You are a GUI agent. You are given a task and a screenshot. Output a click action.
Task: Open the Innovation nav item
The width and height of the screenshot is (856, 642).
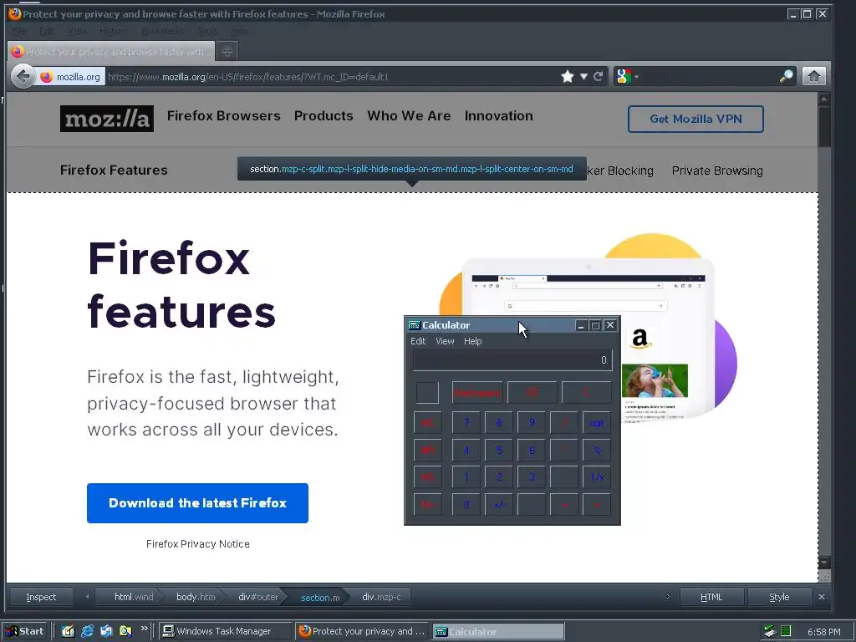pos(499,115)
